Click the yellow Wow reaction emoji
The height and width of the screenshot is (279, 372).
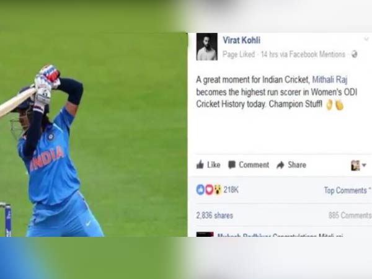(x=218, y=190)
